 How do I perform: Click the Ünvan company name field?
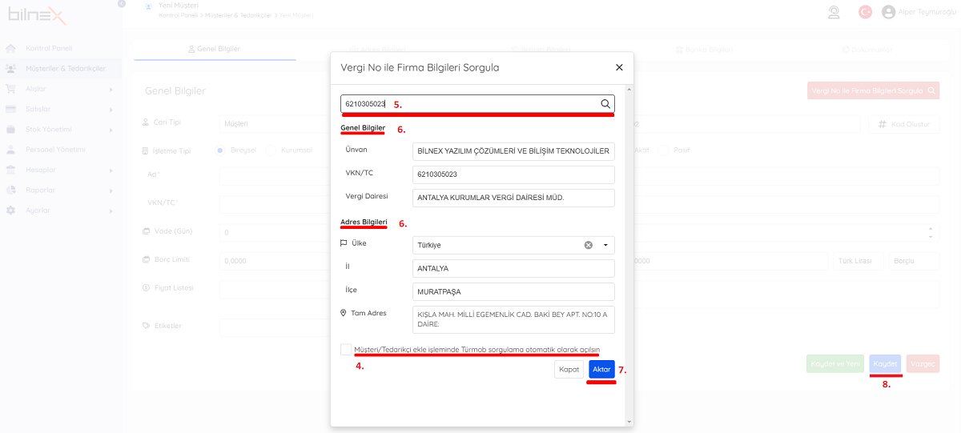[x=513, y=151]
